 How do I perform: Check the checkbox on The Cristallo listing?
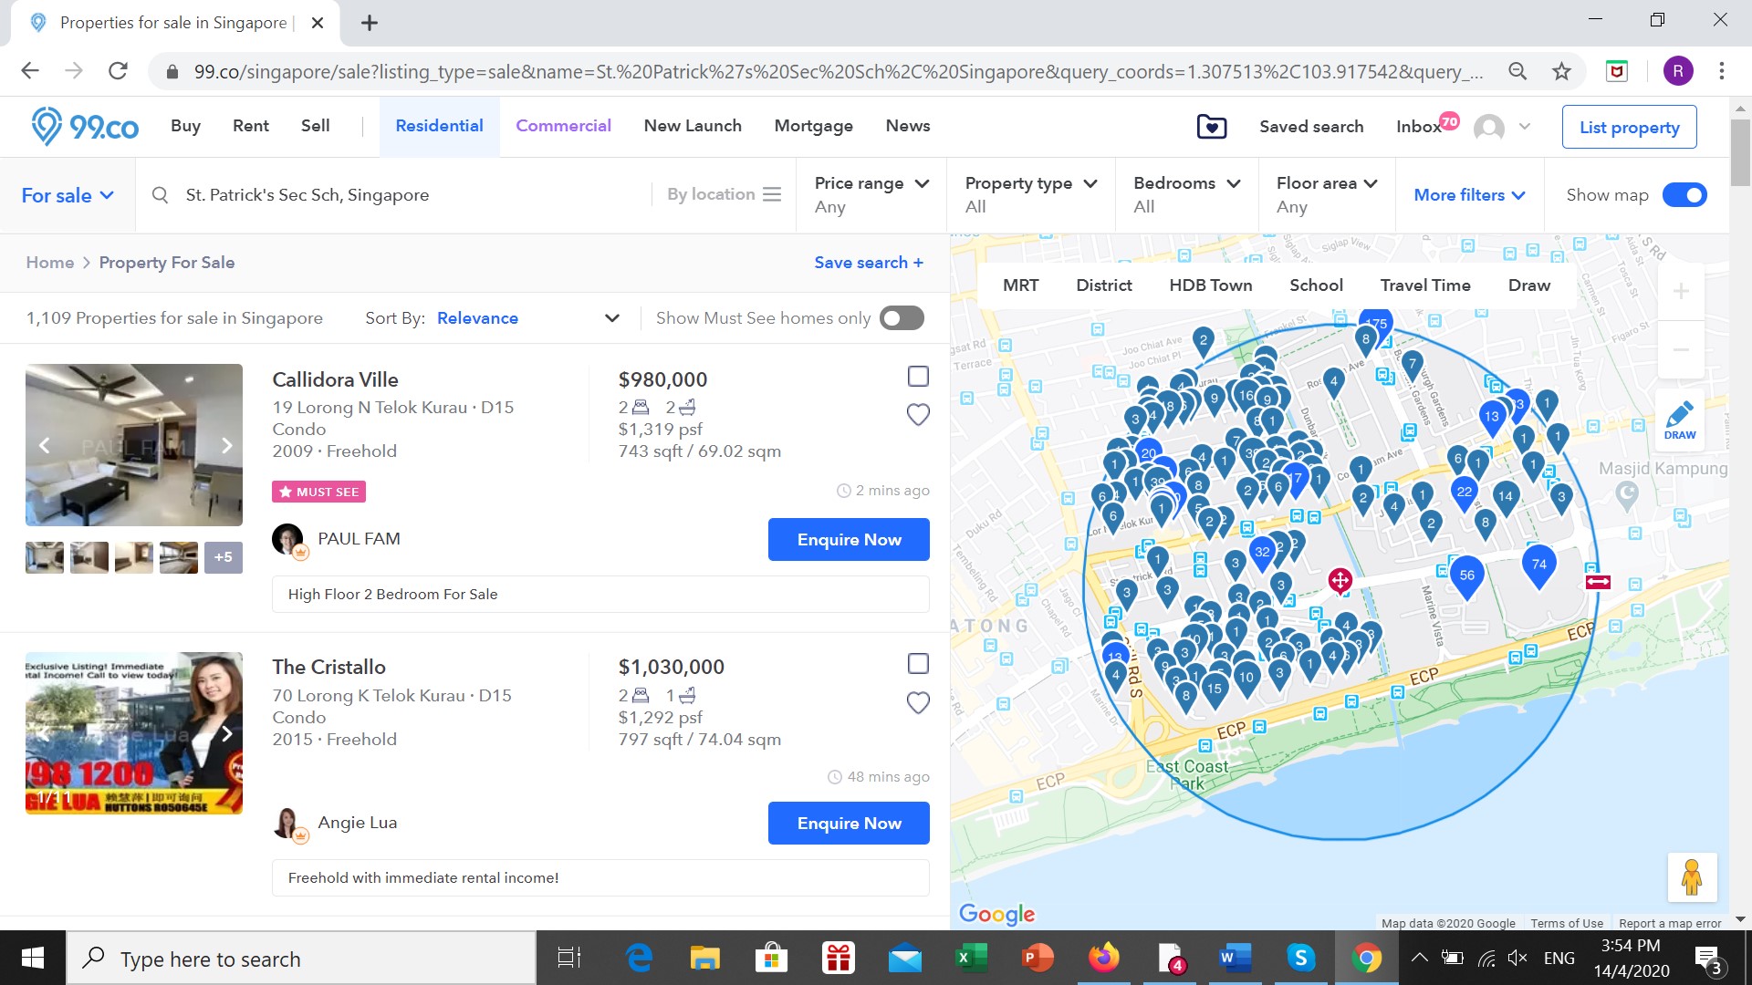916,664
